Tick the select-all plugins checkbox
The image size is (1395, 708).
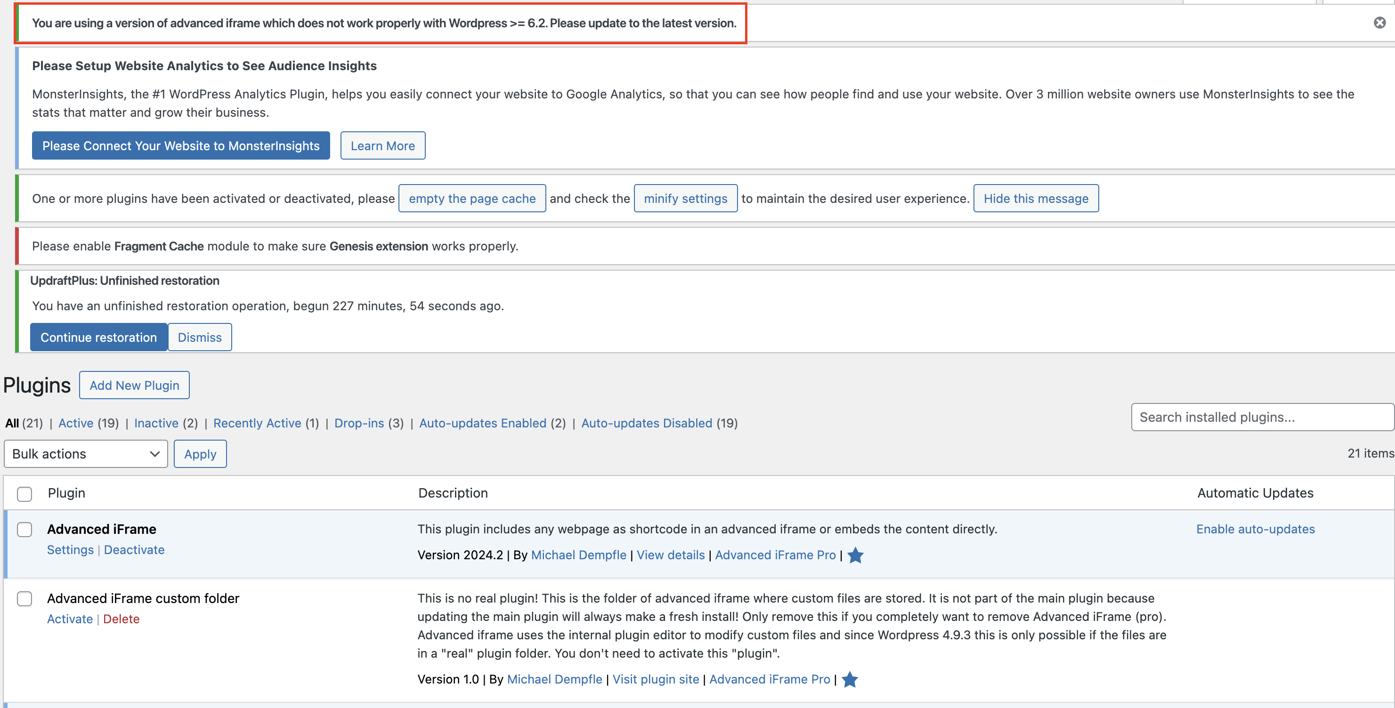click(x=24, y=494)
